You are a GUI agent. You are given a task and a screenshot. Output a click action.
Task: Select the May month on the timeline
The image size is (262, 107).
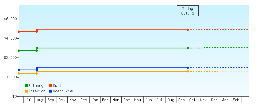click(x=138, y=100)
